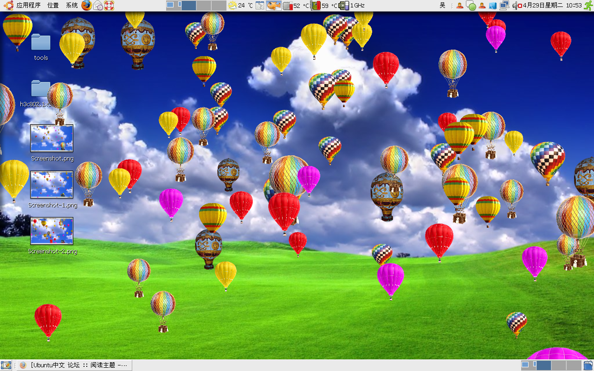Select Screenshot-2.png thumbnail on desktop
This screenshot has height=371, width=594.
[x=52, y=231]
